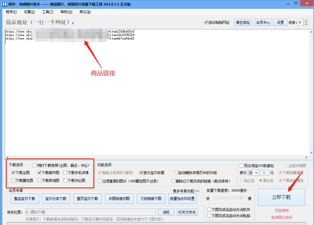314x225 pixels.
Task: Click the 立即下载 button
Action: pyautogui.click(x=281, y=197)
